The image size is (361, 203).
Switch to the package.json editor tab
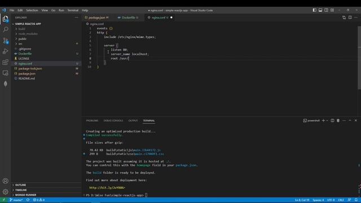pos(96,17)
